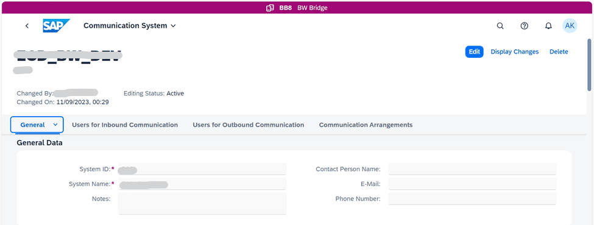Focus the Contact Person Name field

pos(472,169)
